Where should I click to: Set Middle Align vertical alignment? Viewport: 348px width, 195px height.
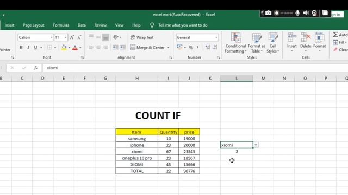click(x=98, y=37)
